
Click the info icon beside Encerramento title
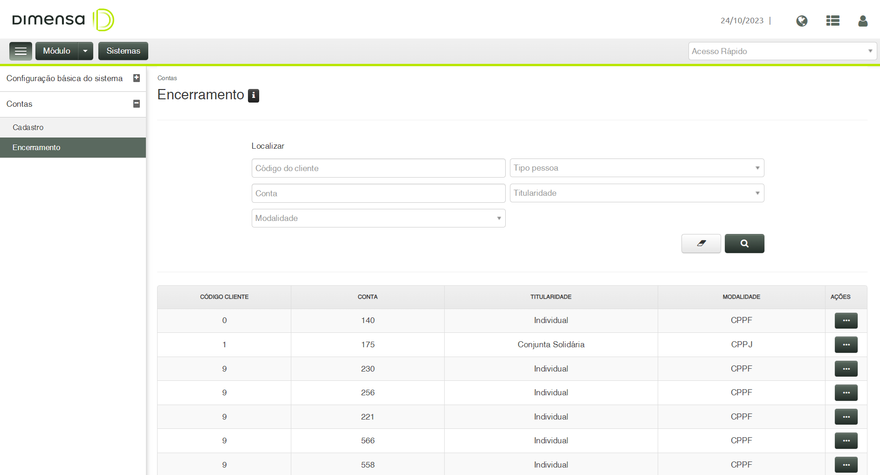tap(254, 96)
